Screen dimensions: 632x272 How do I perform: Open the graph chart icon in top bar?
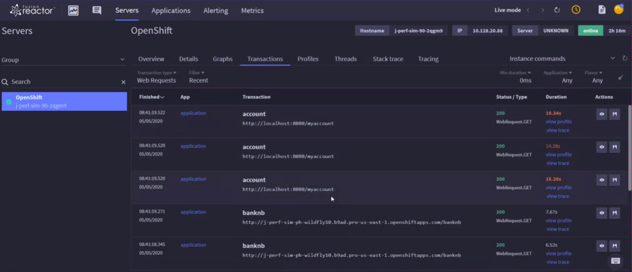pos(73,10)
